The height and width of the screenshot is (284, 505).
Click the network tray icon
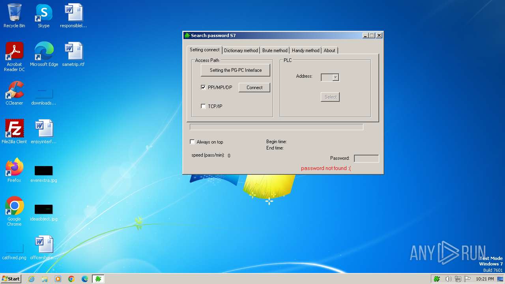tap(458, 279)
